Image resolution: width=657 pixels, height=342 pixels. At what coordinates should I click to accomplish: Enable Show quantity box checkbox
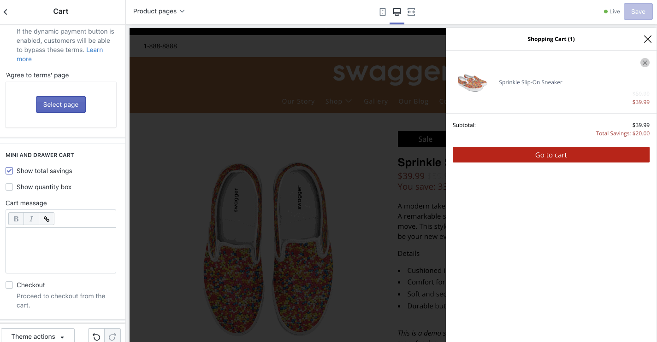[x=9, y=187]
